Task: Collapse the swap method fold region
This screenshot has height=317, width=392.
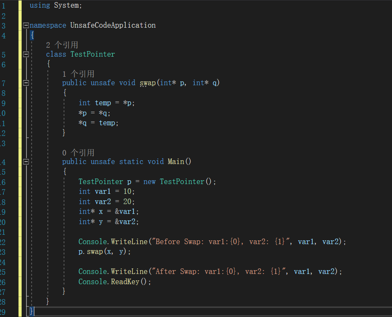Action: (x=26, y=83)
